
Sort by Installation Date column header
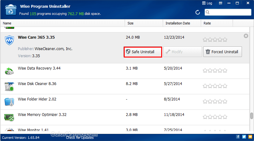click(x=182, y=23)
